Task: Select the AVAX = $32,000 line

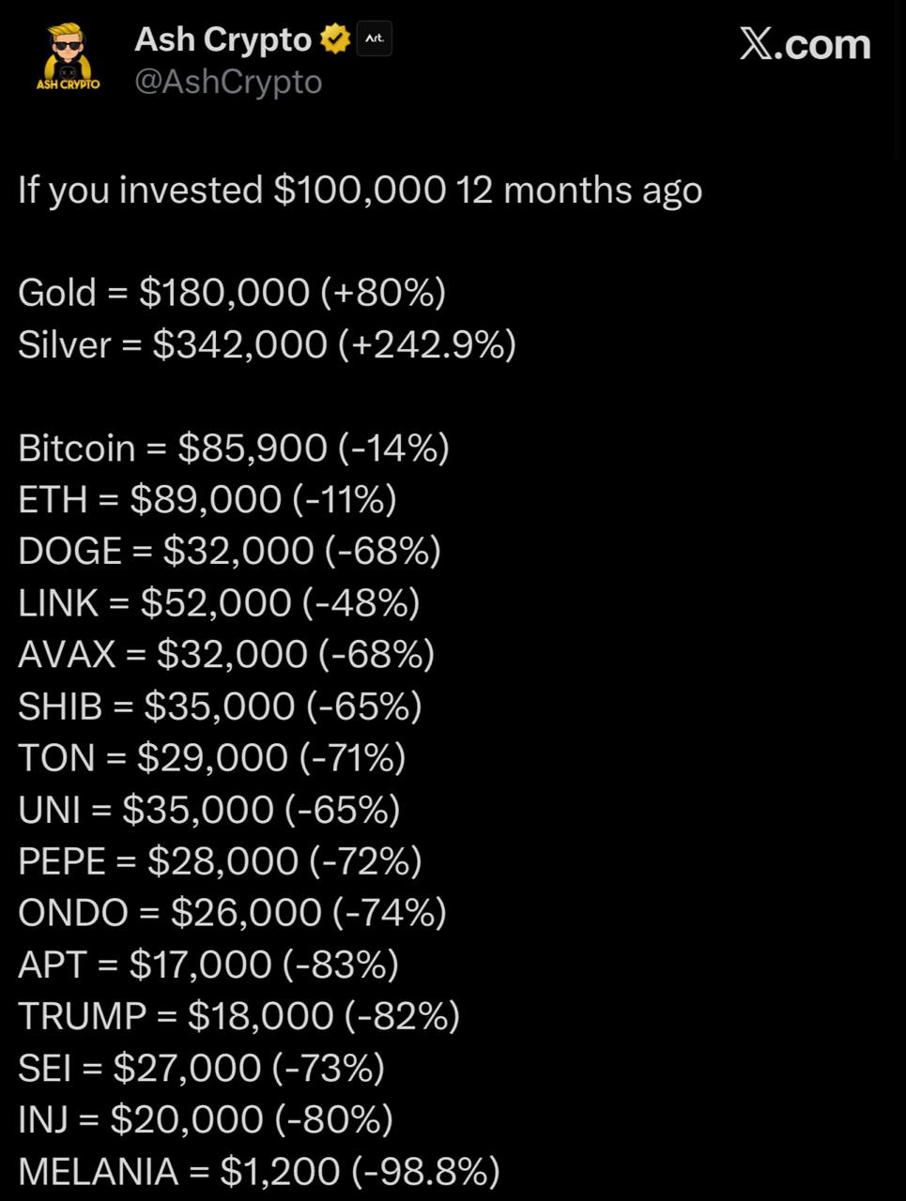Action: pos(226,654)
